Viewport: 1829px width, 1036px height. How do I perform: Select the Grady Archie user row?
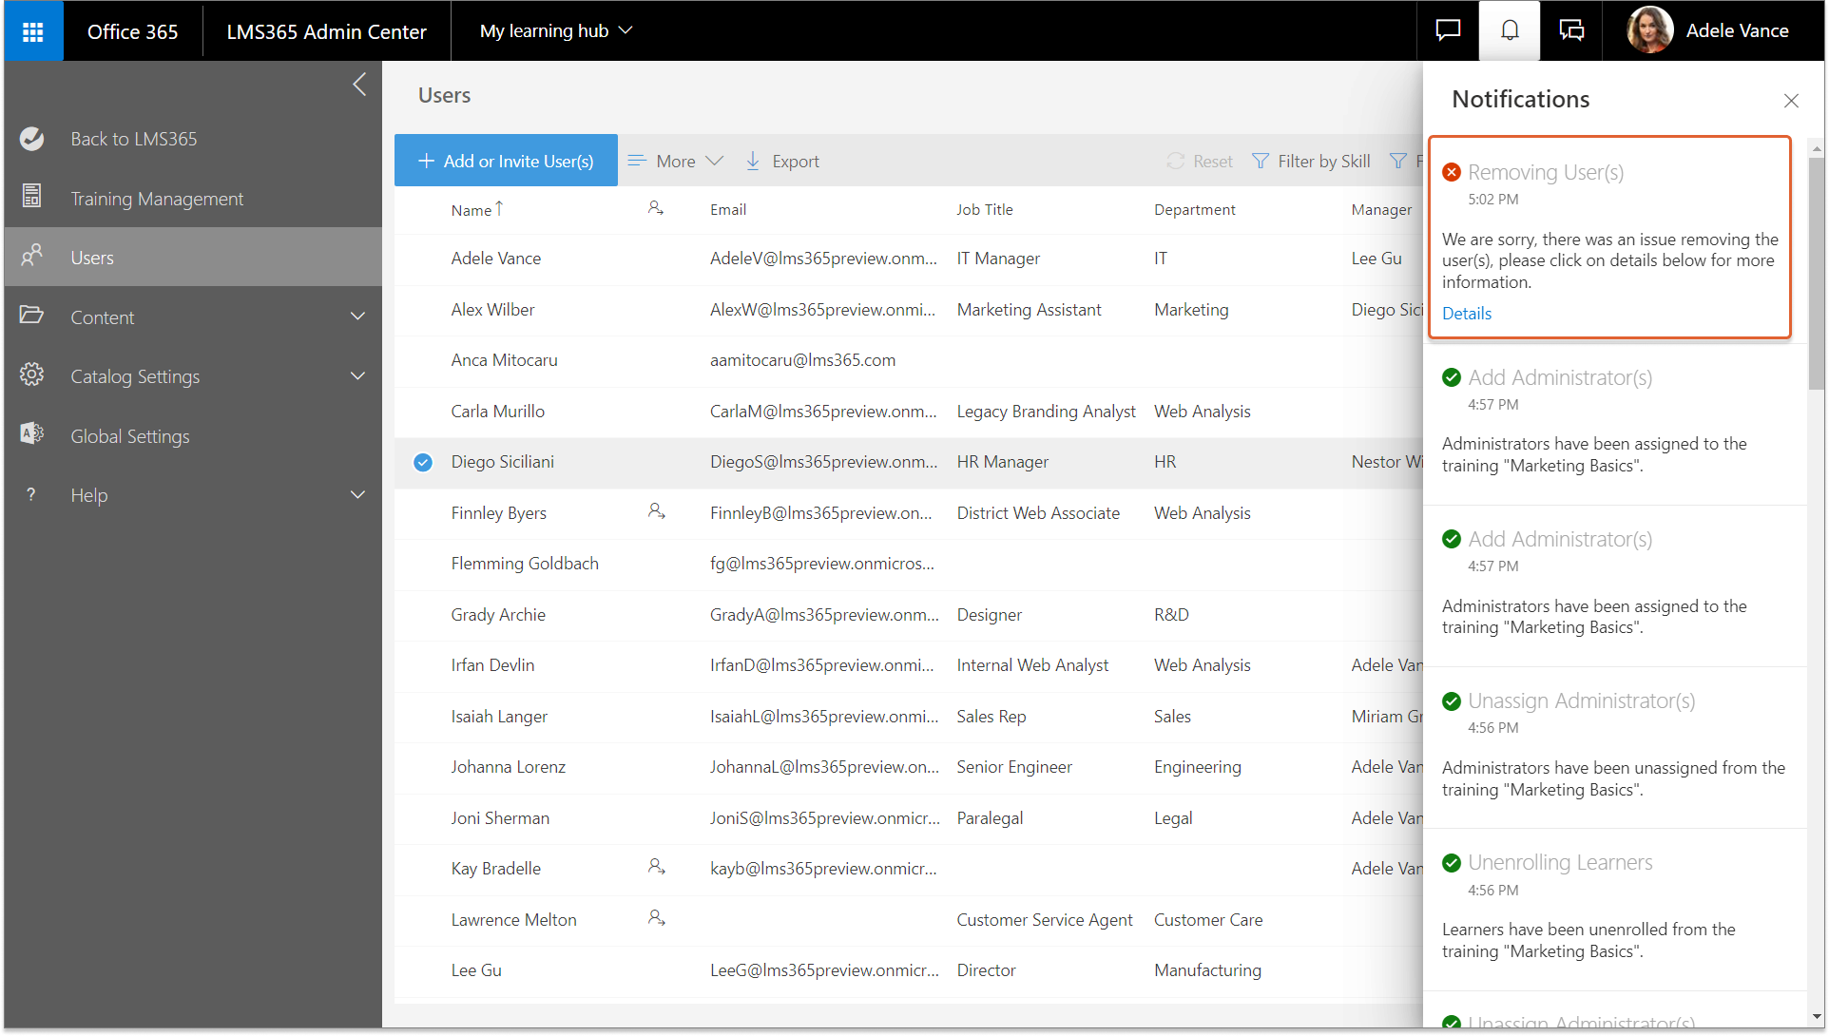(498, 615)
